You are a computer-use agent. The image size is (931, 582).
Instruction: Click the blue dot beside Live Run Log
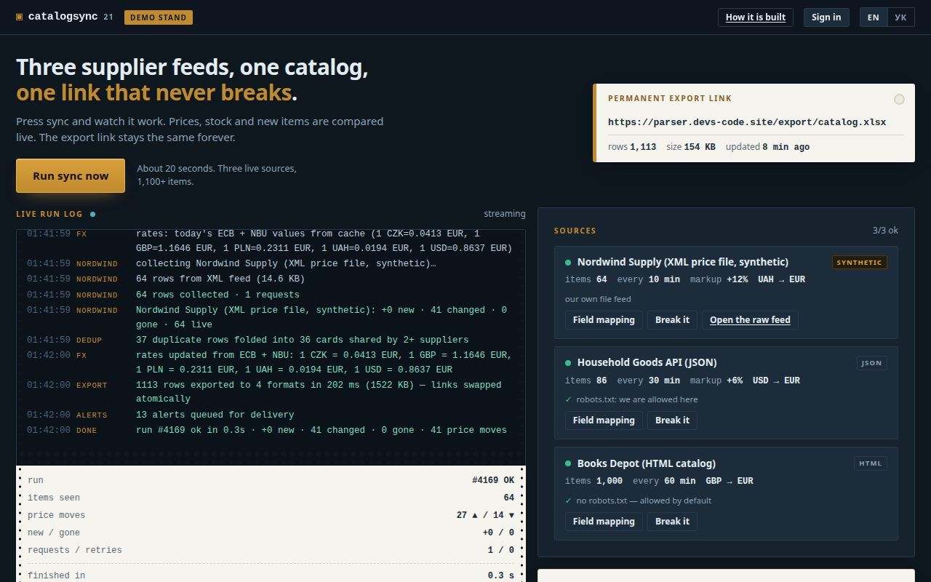tap(92, 214)
